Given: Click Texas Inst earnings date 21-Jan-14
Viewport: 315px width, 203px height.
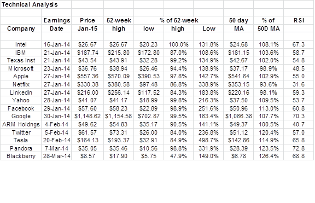Looking at the screenshot, I should pos(56,61).
